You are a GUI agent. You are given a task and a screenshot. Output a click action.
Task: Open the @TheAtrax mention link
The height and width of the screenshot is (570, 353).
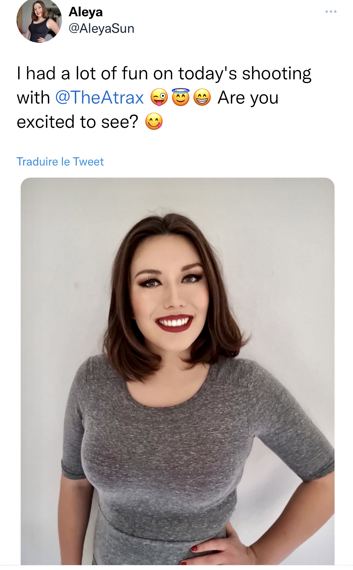[x=100, y=97]
